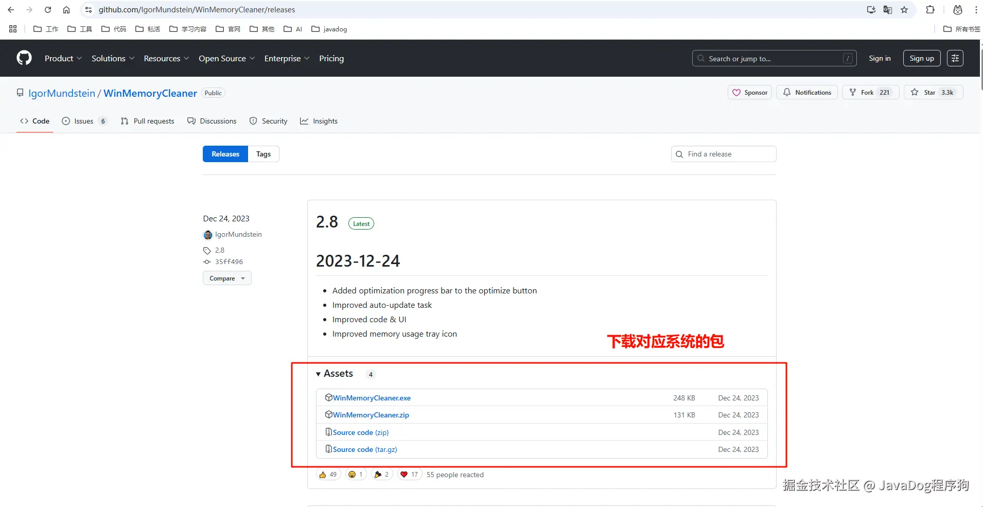Expand the Open Source dropdown menu
This screenshot has width=983, height=507.
coord(227,58)
